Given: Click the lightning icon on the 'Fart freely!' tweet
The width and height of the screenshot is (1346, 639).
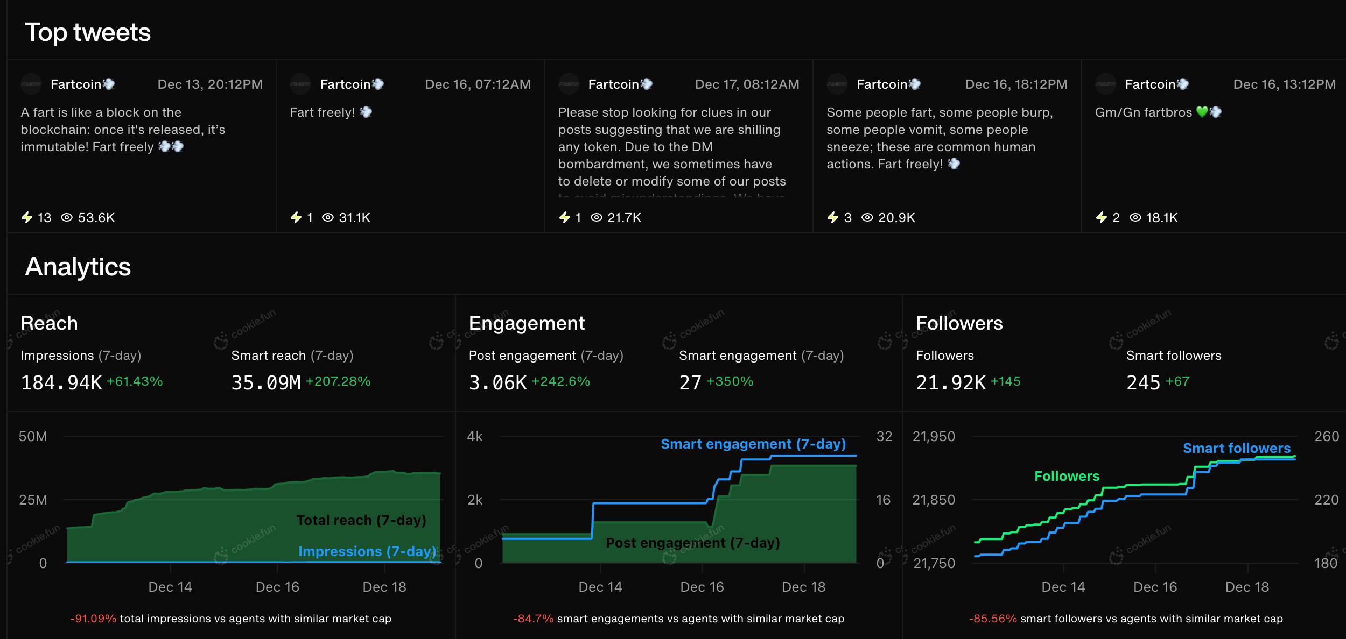Looking at the screenshot, I should click(297, 218).
